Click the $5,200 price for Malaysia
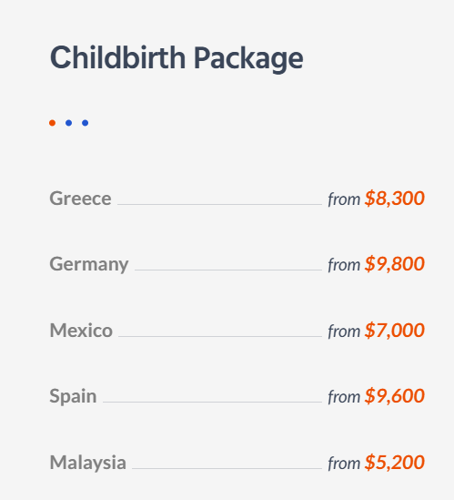Image resolution: width=454 pixels, height=500 pixels. 395,463
